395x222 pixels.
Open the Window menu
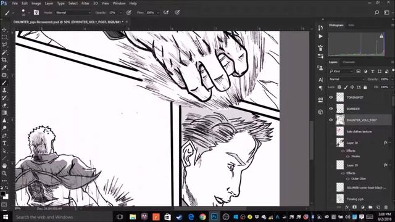119,4
